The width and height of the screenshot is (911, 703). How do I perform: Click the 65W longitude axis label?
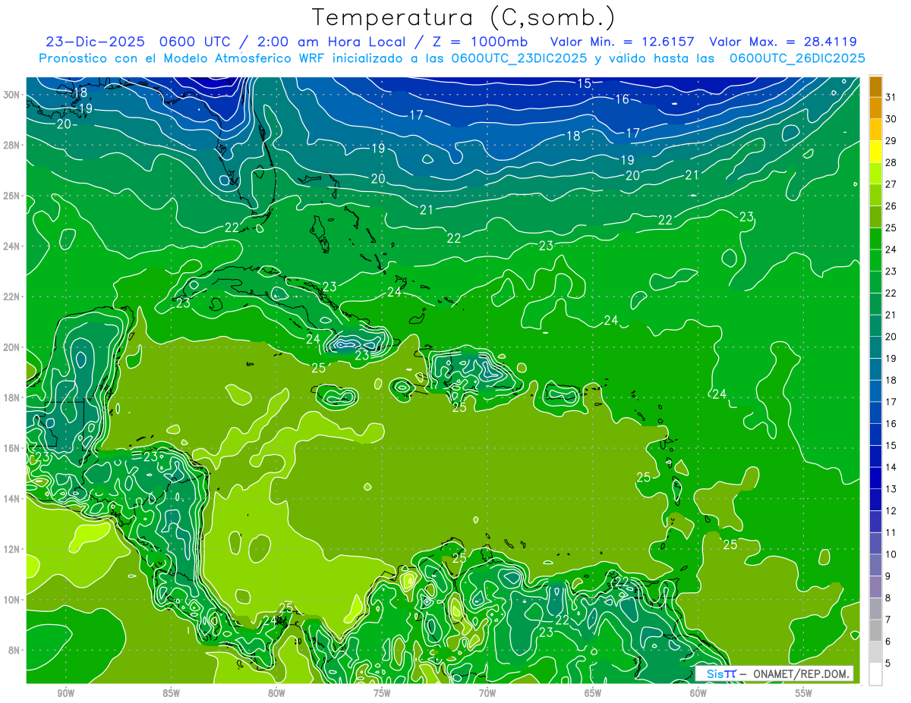[593, 693]
